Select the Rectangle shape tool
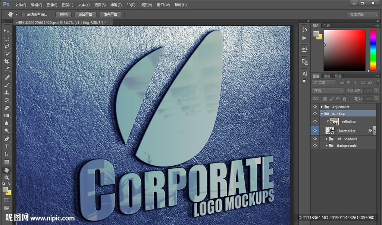The image size is (382, 225). click(x=7, y=162)
